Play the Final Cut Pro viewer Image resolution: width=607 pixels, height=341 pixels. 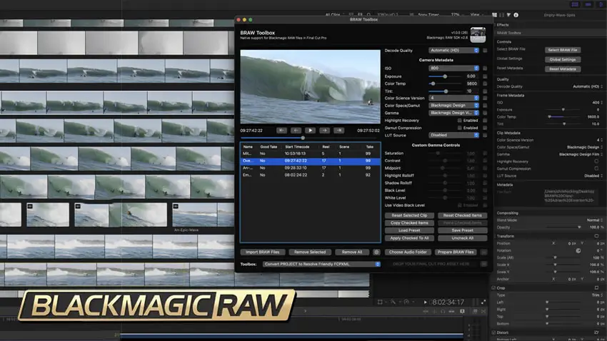click(426, 302)
